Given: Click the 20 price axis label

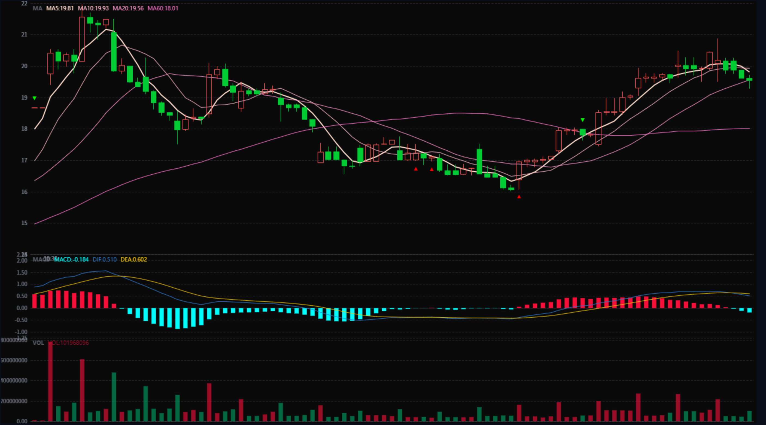Looking at the screenshot, I should pos(25,66).
